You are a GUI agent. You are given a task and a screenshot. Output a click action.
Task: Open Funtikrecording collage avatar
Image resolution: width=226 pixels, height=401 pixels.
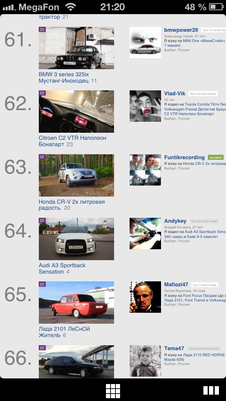[145, 170]
